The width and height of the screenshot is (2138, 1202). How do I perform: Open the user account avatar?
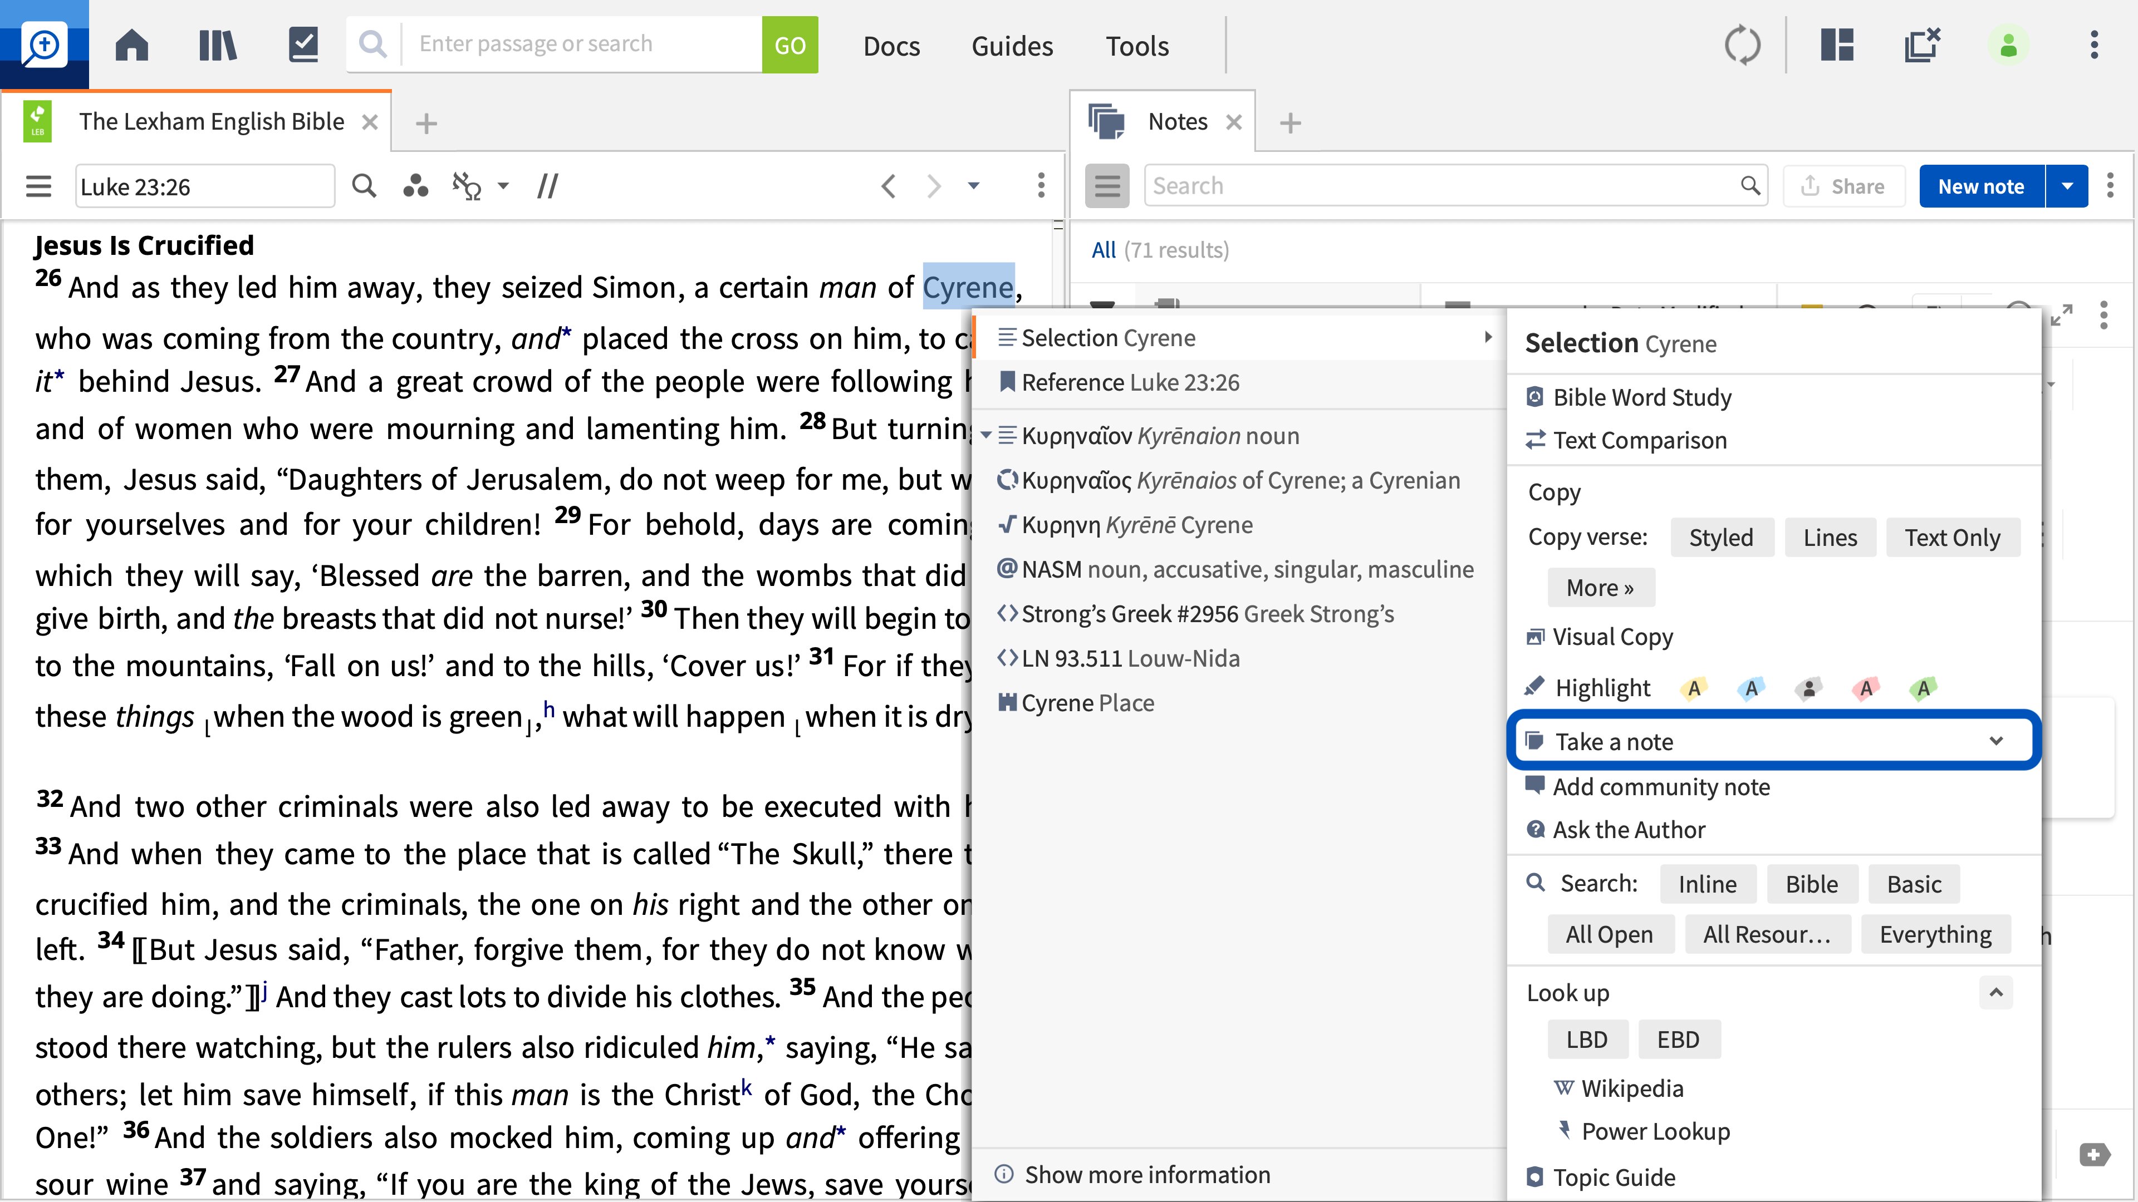tap(2008, 45)
